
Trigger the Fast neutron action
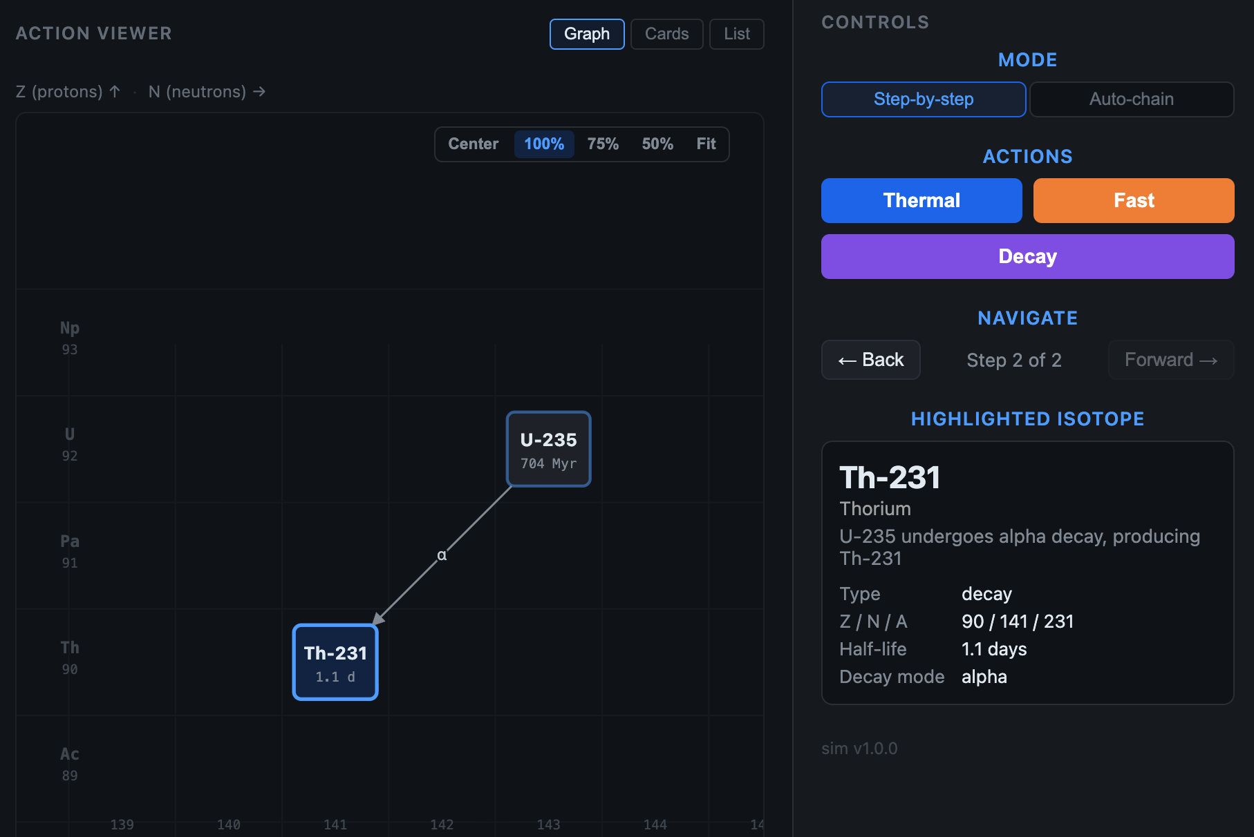(1134, 201)
